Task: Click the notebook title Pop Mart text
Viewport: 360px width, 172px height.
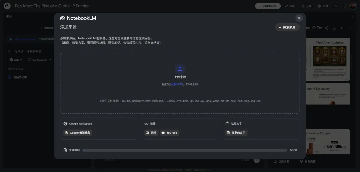Action: 52,6
